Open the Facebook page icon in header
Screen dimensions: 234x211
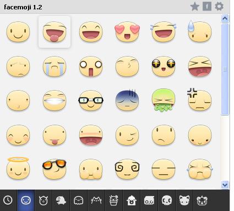click(x=207, y=7)
